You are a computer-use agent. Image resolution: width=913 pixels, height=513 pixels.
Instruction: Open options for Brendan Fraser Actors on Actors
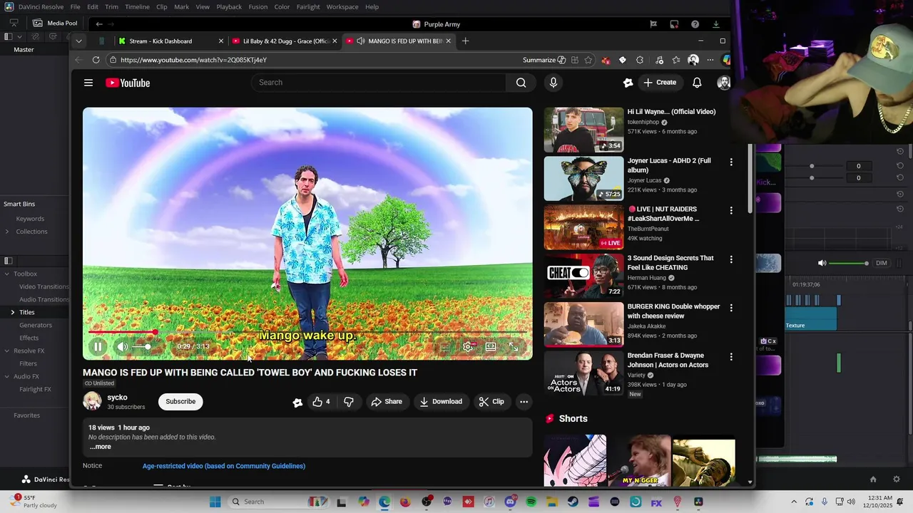point(730,357)
